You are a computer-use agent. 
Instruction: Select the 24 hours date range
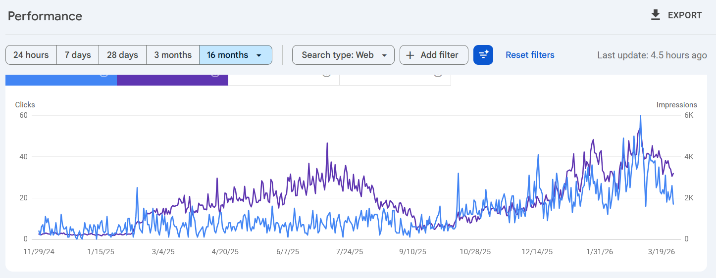click(31, 55)
